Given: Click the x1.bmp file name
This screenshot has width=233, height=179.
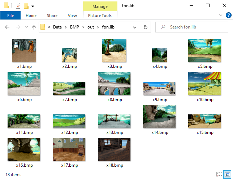Looking at the screenshot, I should point(24,66).
